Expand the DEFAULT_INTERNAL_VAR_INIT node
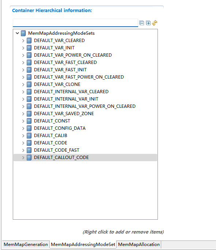Viewport: 216px width, 250px height. (x=23, y=99)
